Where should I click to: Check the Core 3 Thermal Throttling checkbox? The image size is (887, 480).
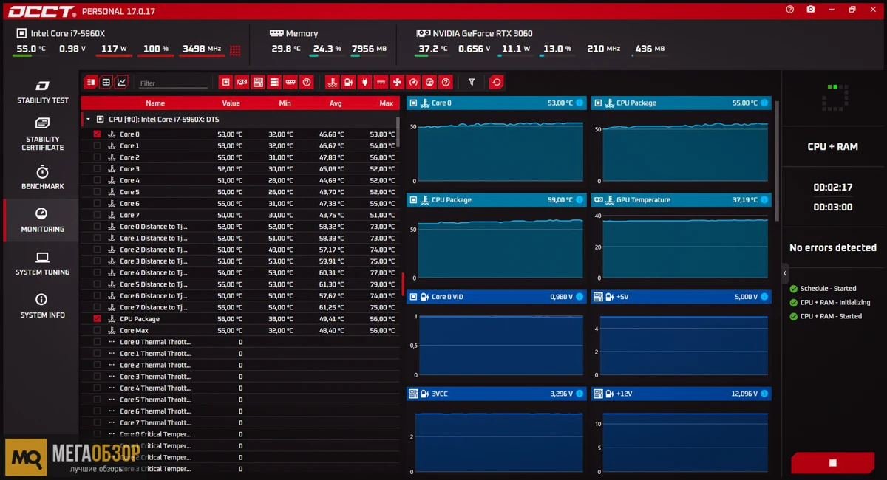point(97,377)
